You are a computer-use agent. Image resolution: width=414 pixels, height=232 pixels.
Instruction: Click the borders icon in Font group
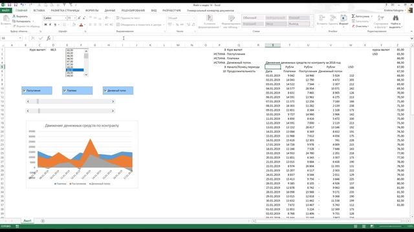(64, 24)
